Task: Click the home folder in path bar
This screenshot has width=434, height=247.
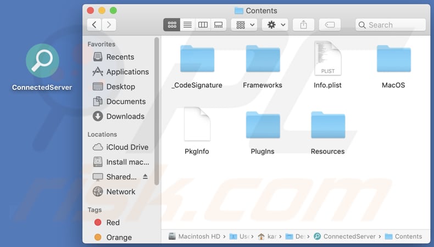Action: click(x=267, y=237)
